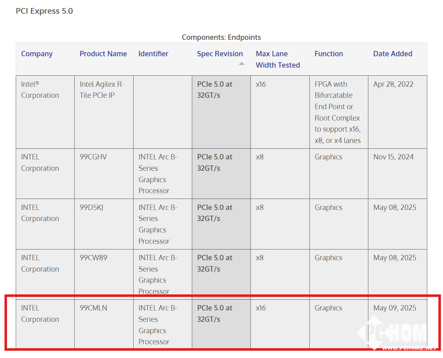Select product name 99CGHV
The height and width of the screenshot is (358, 443).
pyautogui.click(x=93, y=157)
